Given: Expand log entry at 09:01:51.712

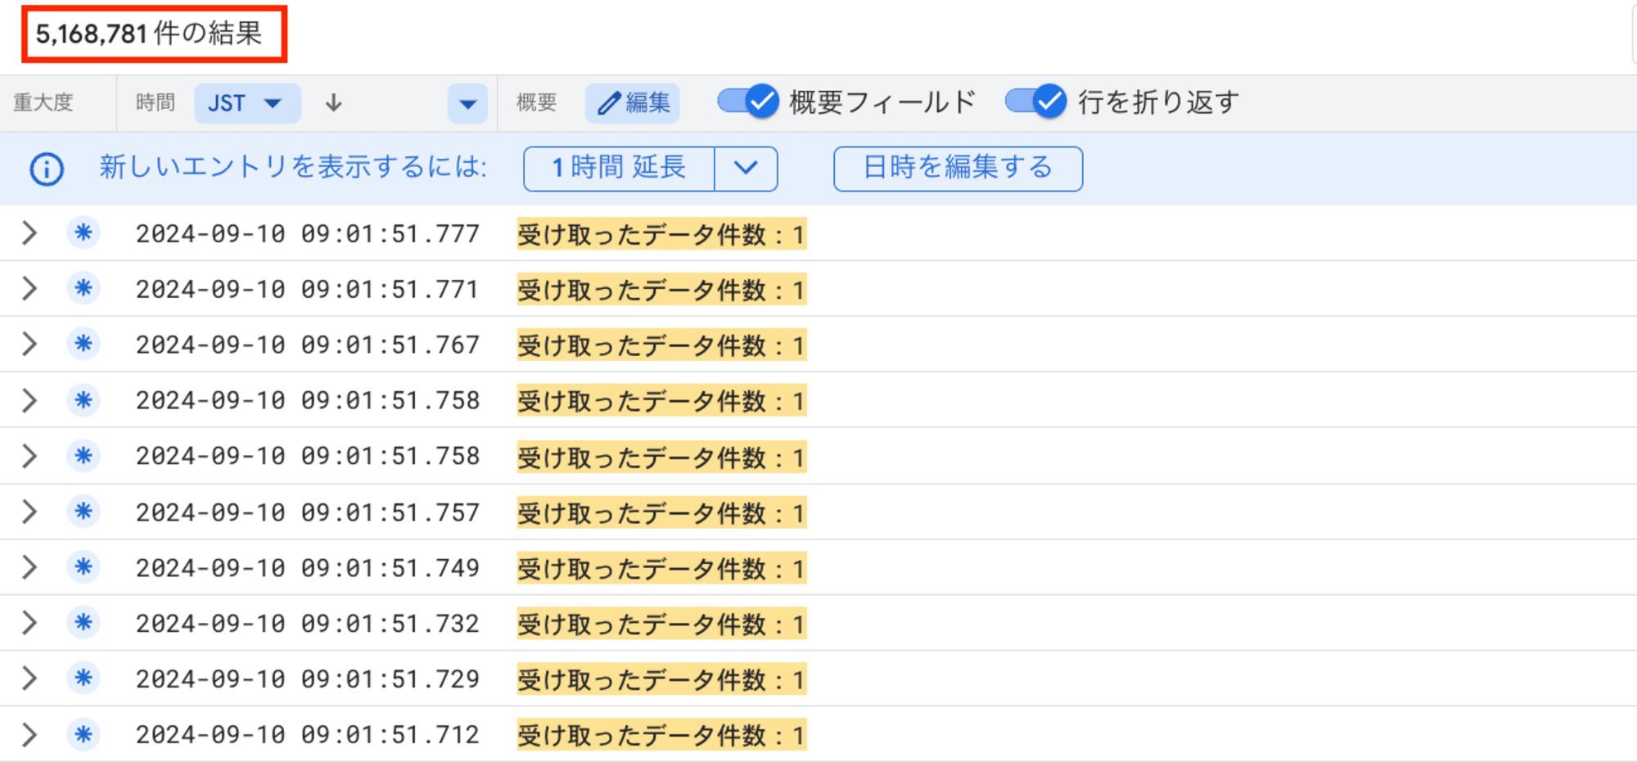Looking at the screenshot, I should pos(29,735).
